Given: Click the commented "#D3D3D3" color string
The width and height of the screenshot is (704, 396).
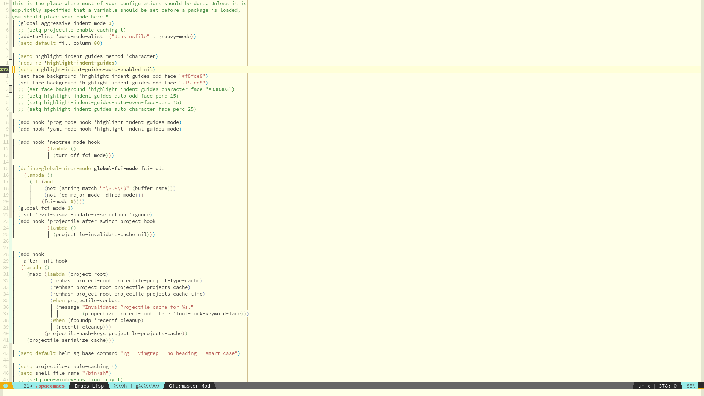Looking at the screenshot, I should 219,89.
